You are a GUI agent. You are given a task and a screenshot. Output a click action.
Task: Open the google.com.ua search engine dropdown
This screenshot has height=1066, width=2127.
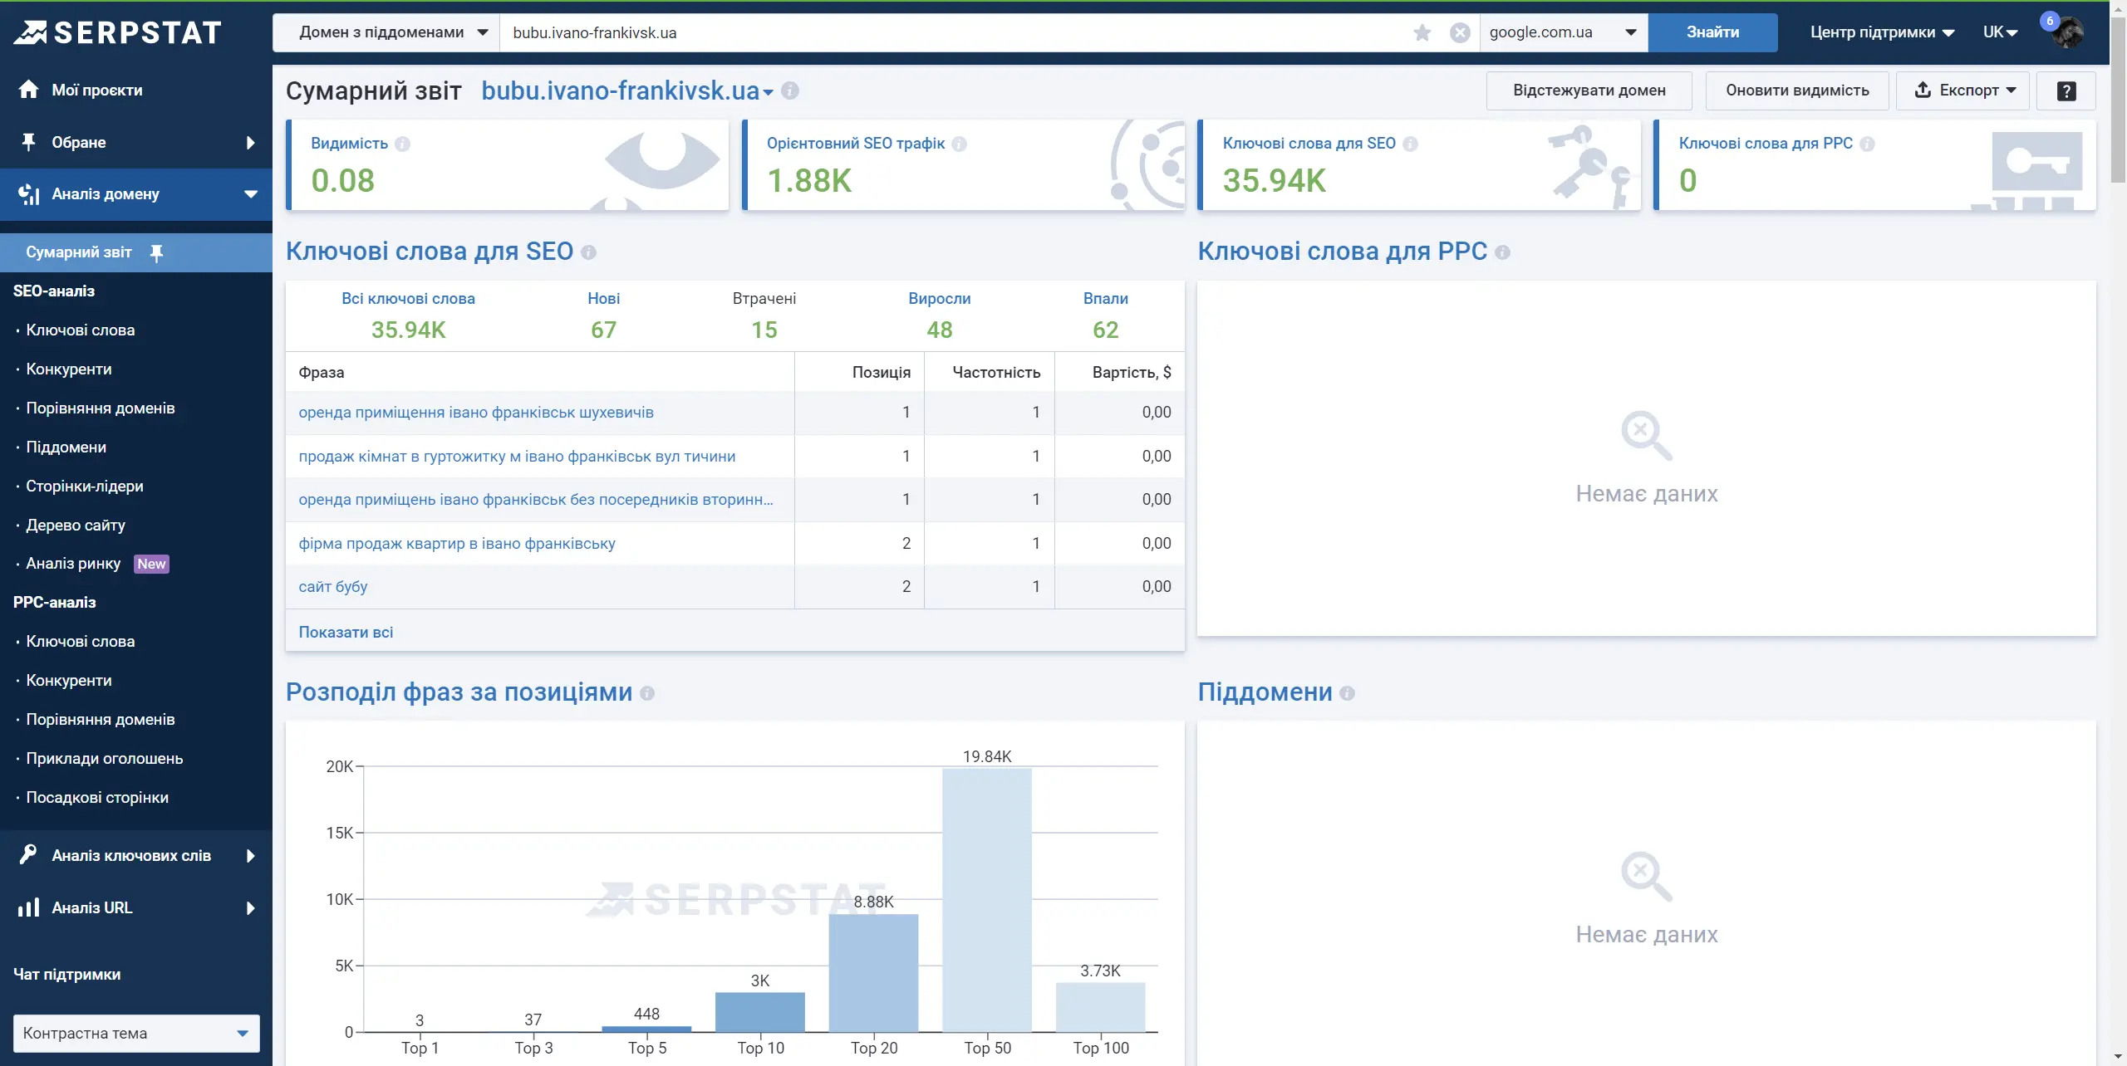point(1564,32)
